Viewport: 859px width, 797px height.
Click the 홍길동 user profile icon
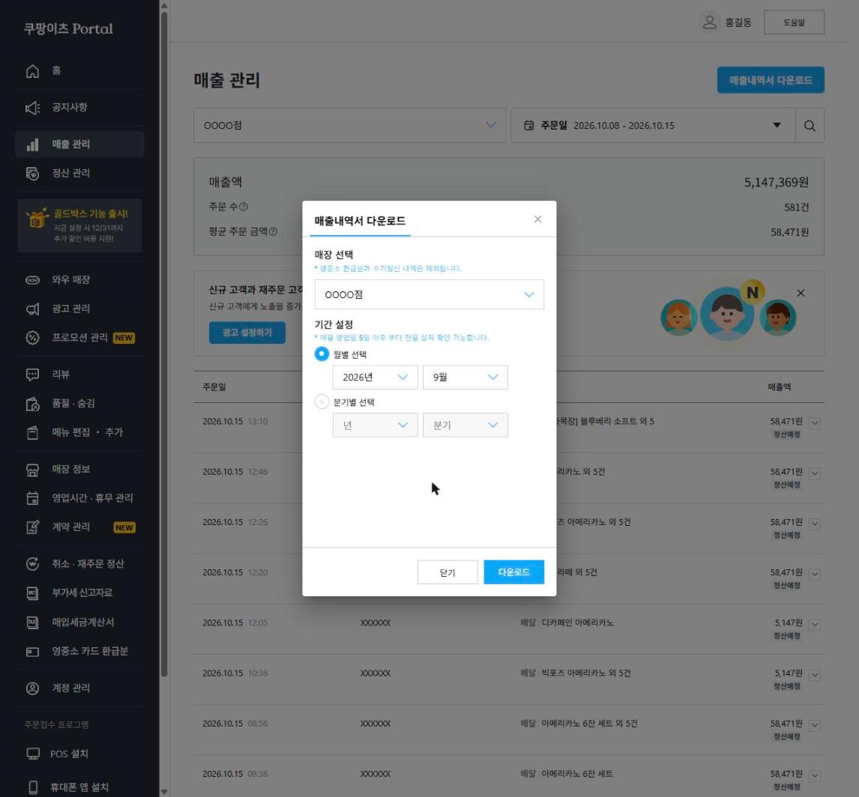709,22
